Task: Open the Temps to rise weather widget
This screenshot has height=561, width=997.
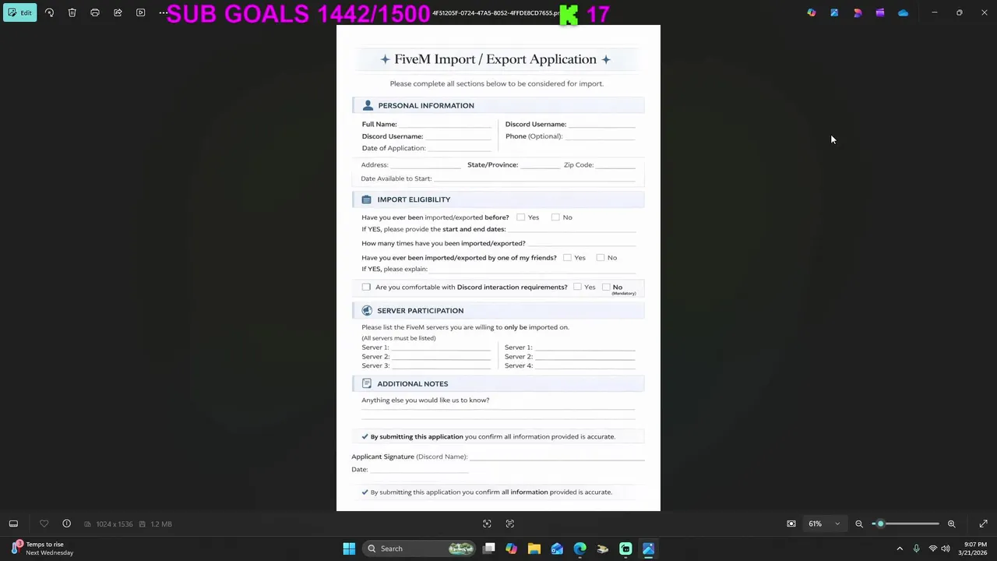Action: point(43,549)
